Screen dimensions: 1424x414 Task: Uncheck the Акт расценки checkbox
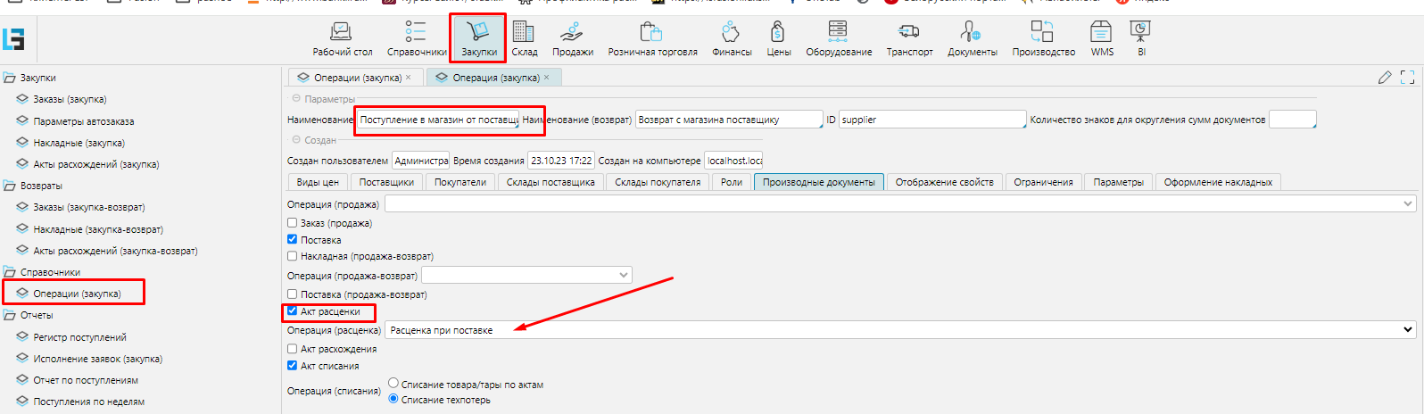point(293,311)
